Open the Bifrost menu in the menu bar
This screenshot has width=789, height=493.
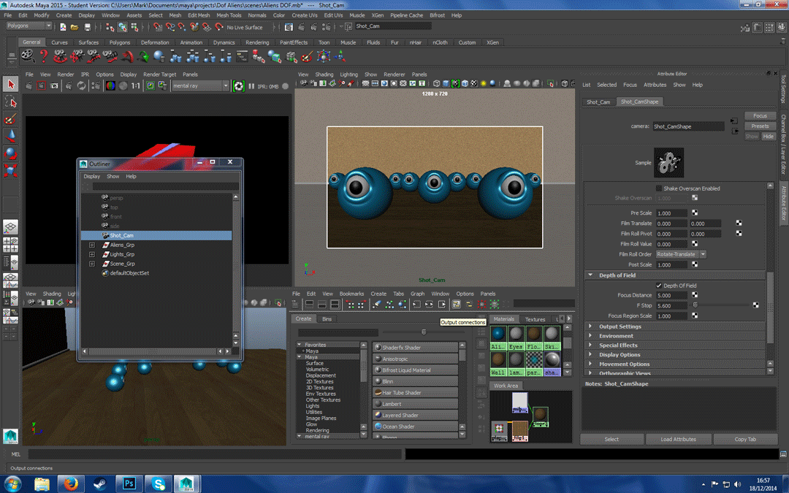[x=436, y=15]
